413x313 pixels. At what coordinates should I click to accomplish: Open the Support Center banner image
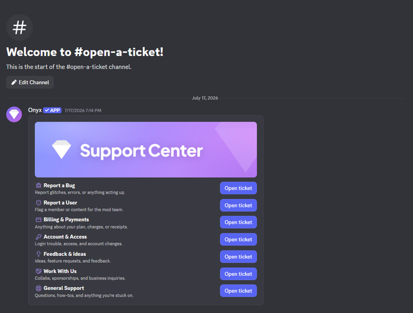146,150
